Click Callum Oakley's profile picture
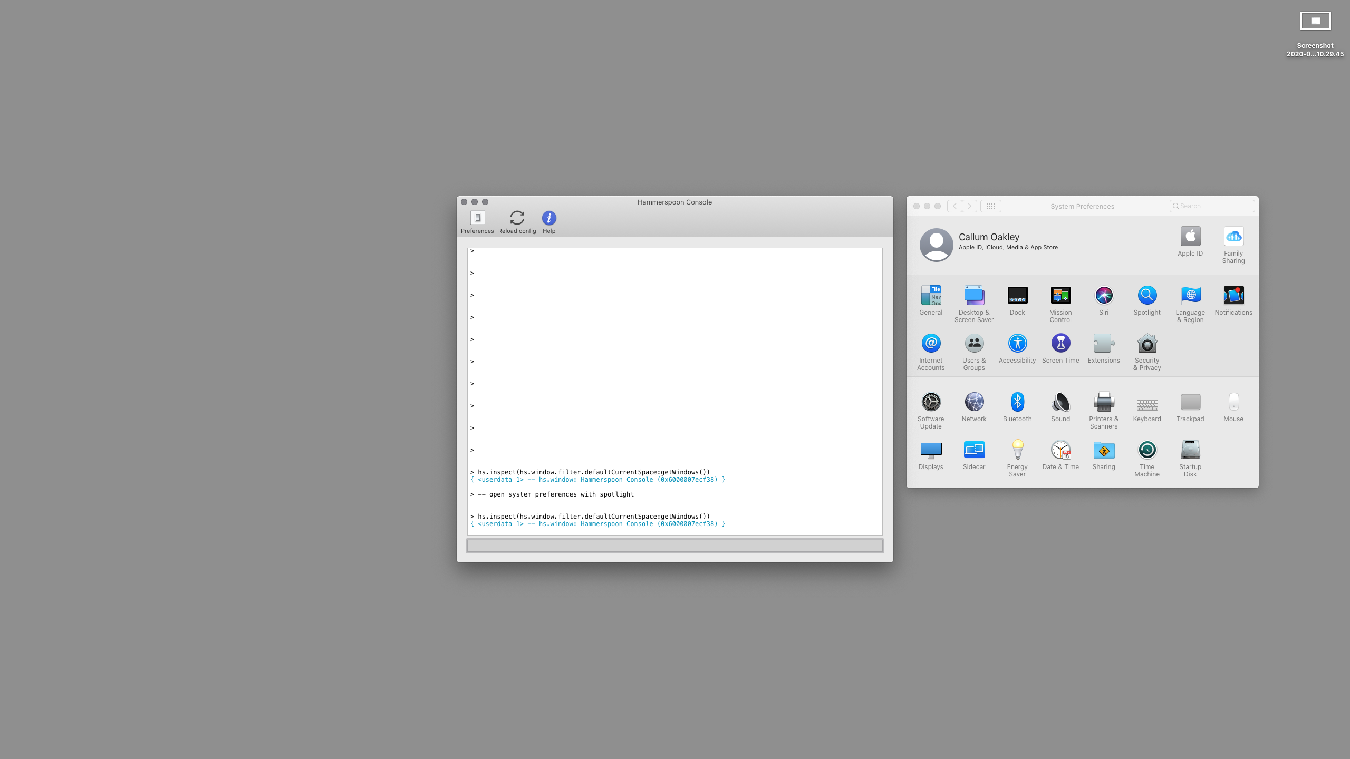1350x759 pixels. (936, 245)
